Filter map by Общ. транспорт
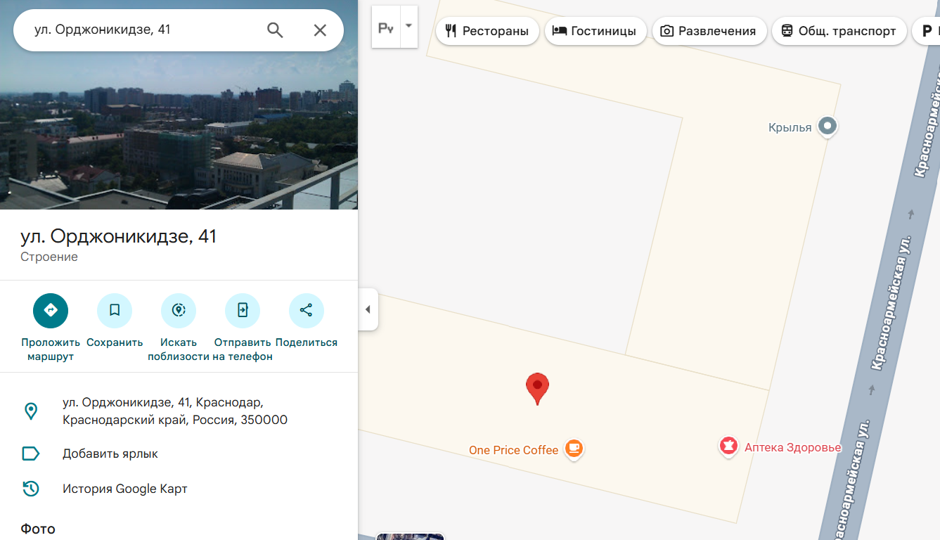 (839, 31)
